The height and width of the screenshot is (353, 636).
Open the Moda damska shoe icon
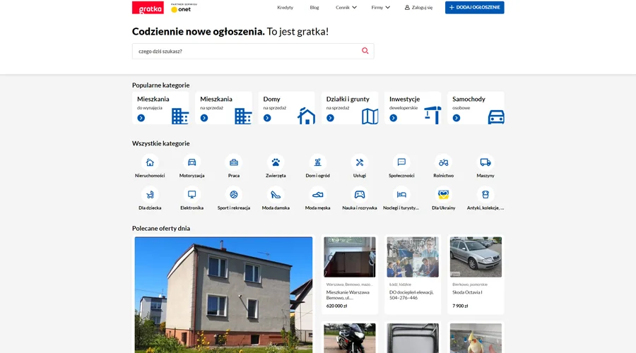[276, 195]
